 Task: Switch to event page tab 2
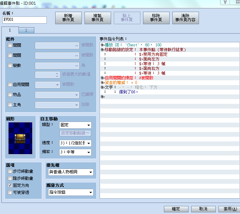(x=26, y=30)
